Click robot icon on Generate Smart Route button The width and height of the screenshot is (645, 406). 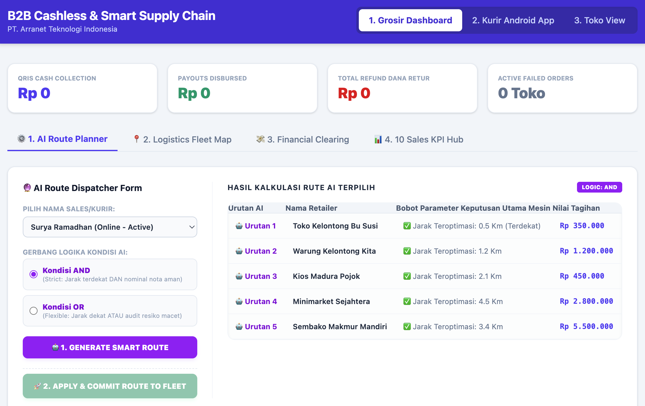coord(55,347)
